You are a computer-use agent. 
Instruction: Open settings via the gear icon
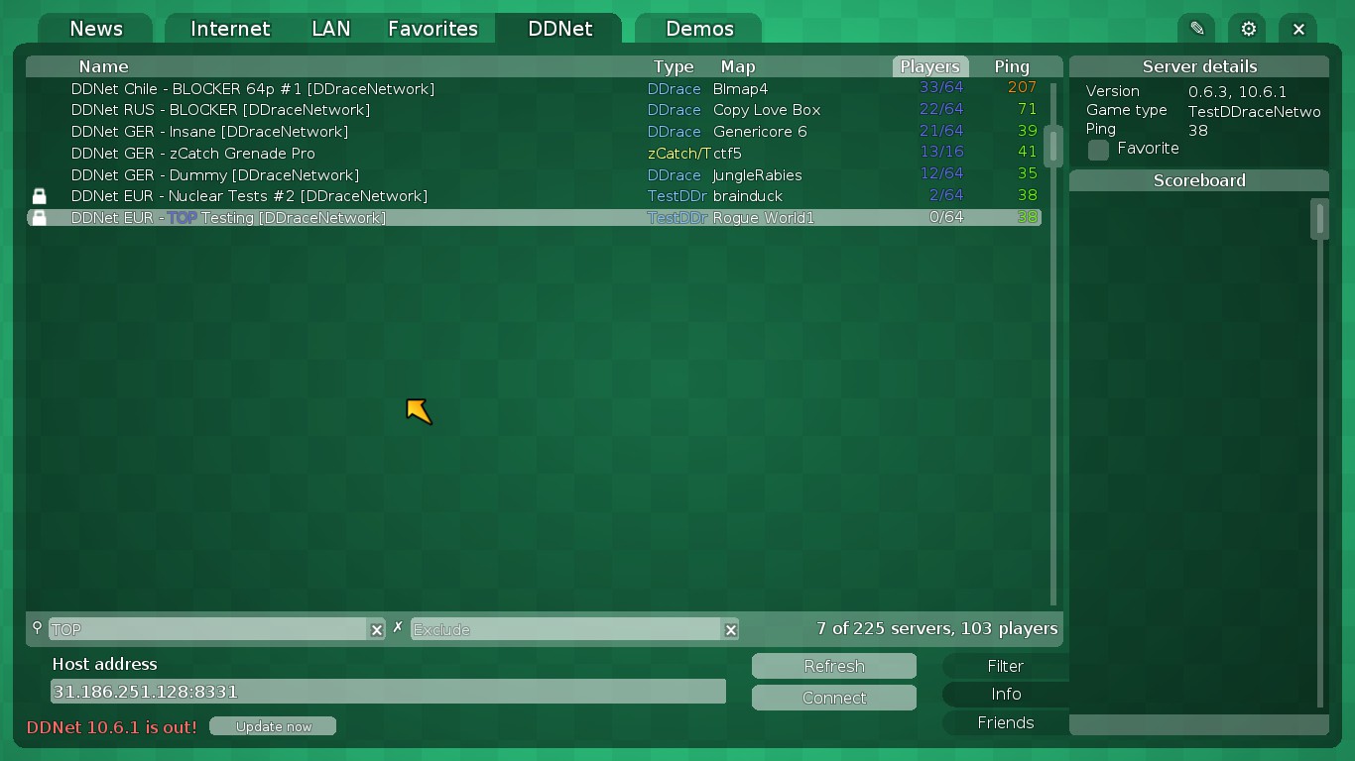(1248, 29)
